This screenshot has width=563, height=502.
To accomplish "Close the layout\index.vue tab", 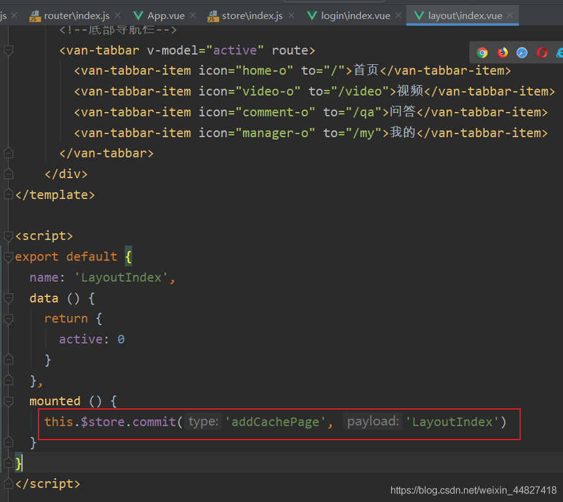I will [x=510, y=15].
